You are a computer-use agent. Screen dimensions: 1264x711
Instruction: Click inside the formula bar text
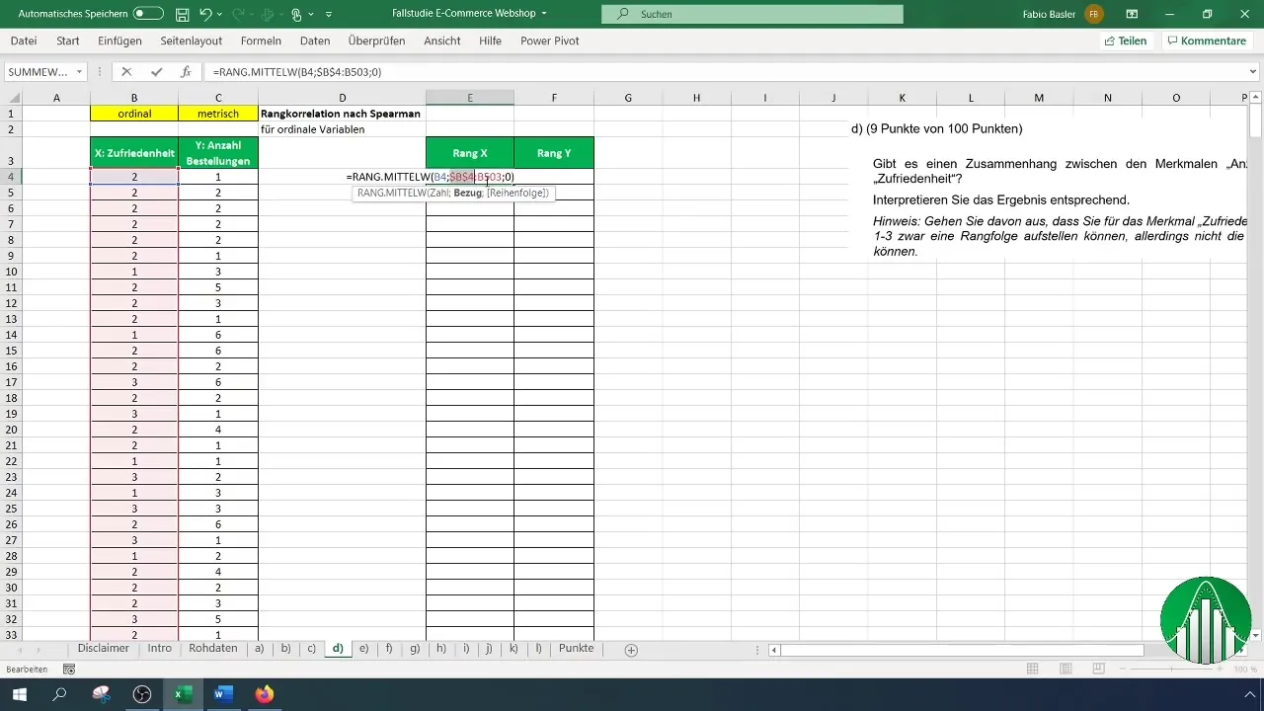click(296, 72)
